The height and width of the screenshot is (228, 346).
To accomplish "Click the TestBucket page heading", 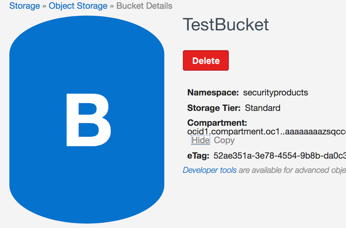I will pyautogui.click(x=226, y=24).
